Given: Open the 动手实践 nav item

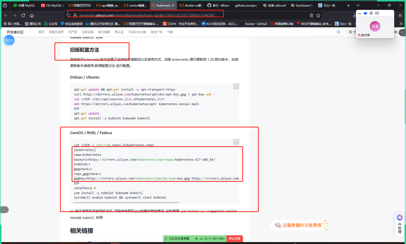Looking at the screenshot, I should [88, 32].
